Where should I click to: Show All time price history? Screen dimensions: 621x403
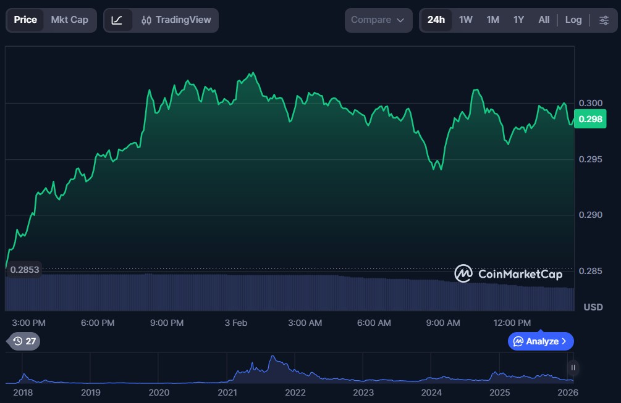click(x=544, y=20)
